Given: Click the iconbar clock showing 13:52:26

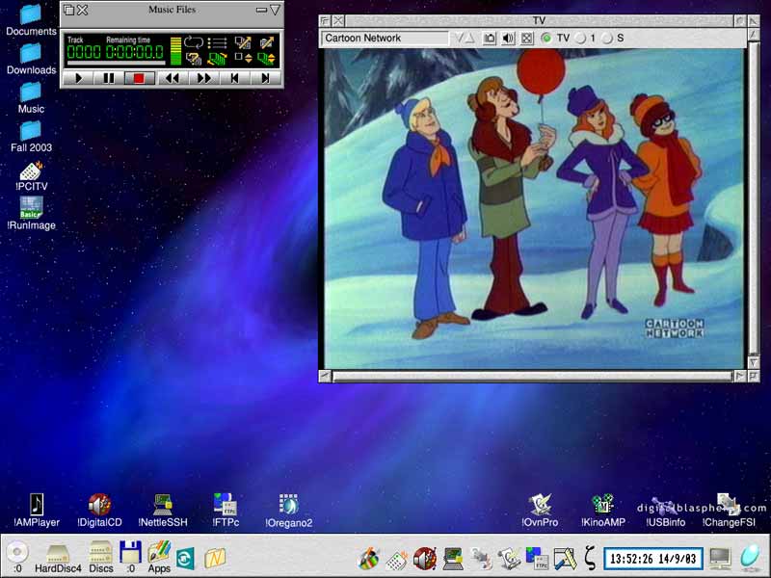Looking at the screenshot, I should [x=653, y=559].
